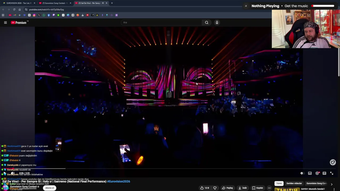The image size is (340, 191).
Task: Reload the page in browser toolbar
Action: tap(14, 10)
